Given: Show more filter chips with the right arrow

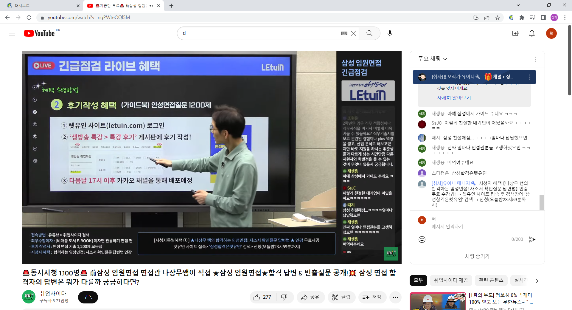Looking at the screenshot, I should tap(537, 281).
